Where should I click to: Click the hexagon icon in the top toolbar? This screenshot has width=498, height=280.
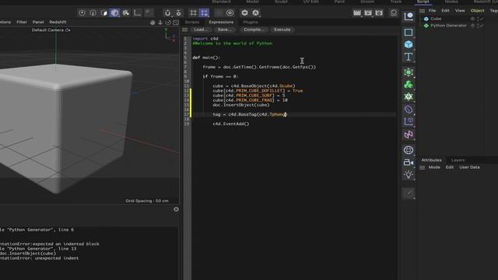[x=244, y=12]
